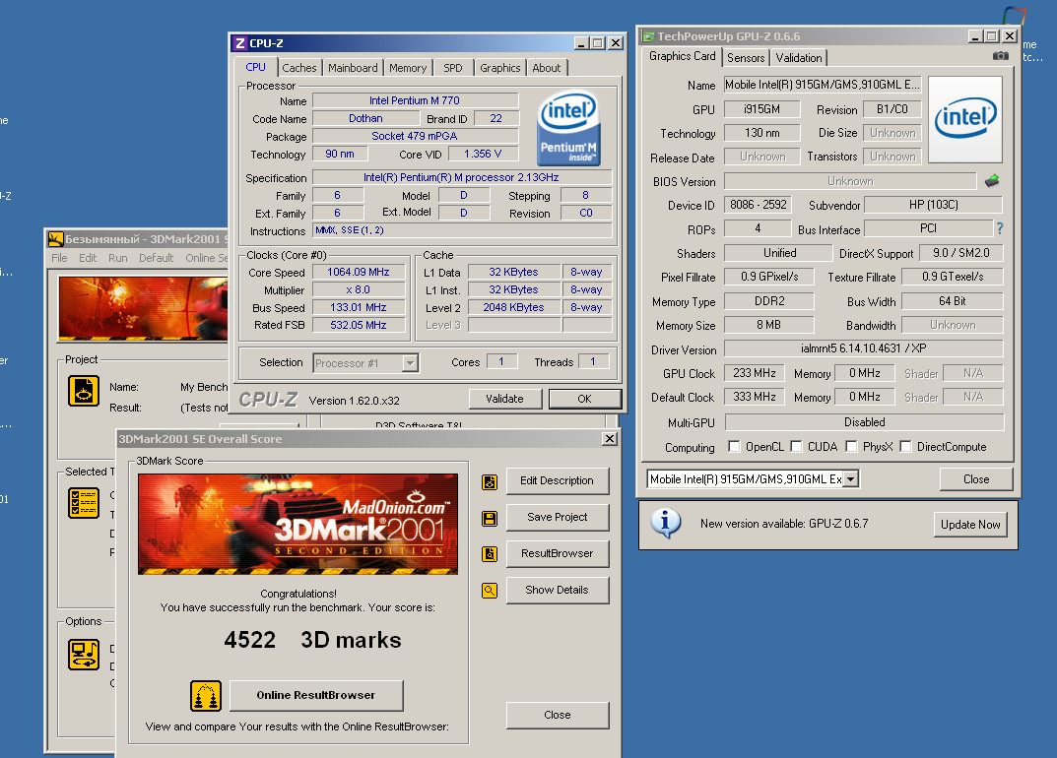
Task: Click the GPU-Z camera screenshot icon
Action: [x=1001, y=56]
